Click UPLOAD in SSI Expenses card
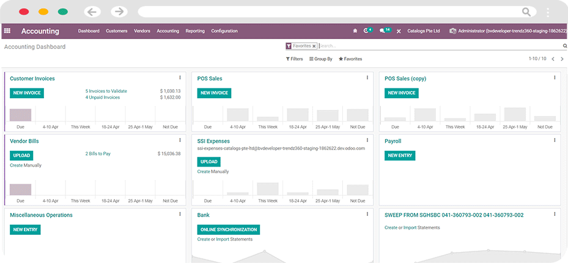 coord(208,162)
